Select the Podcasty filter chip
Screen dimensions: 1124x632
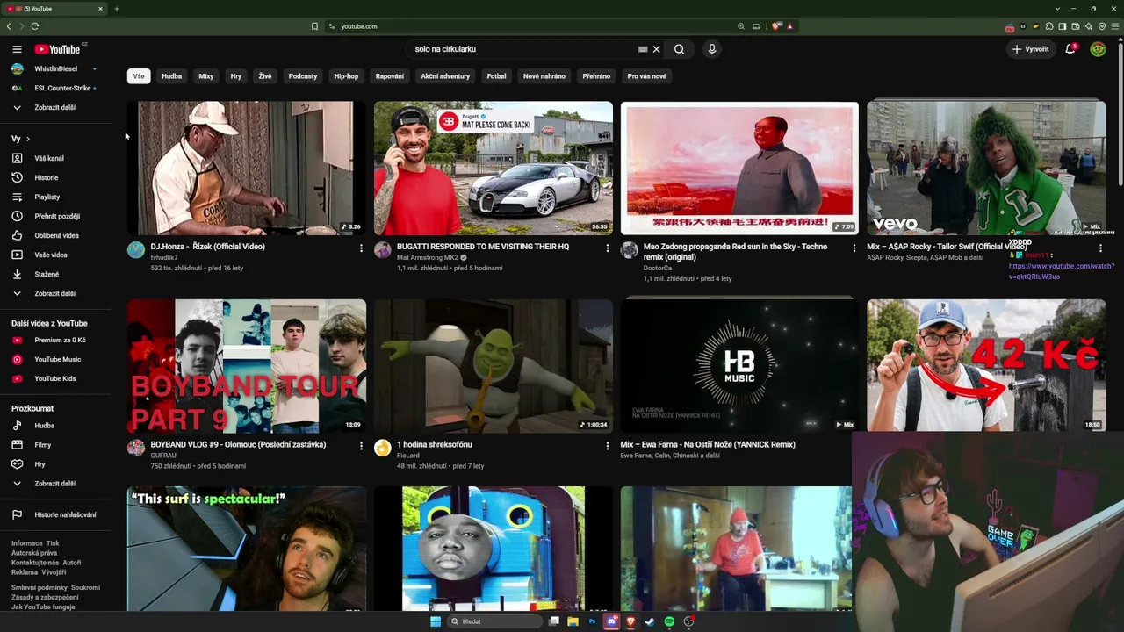coord(303,76)
